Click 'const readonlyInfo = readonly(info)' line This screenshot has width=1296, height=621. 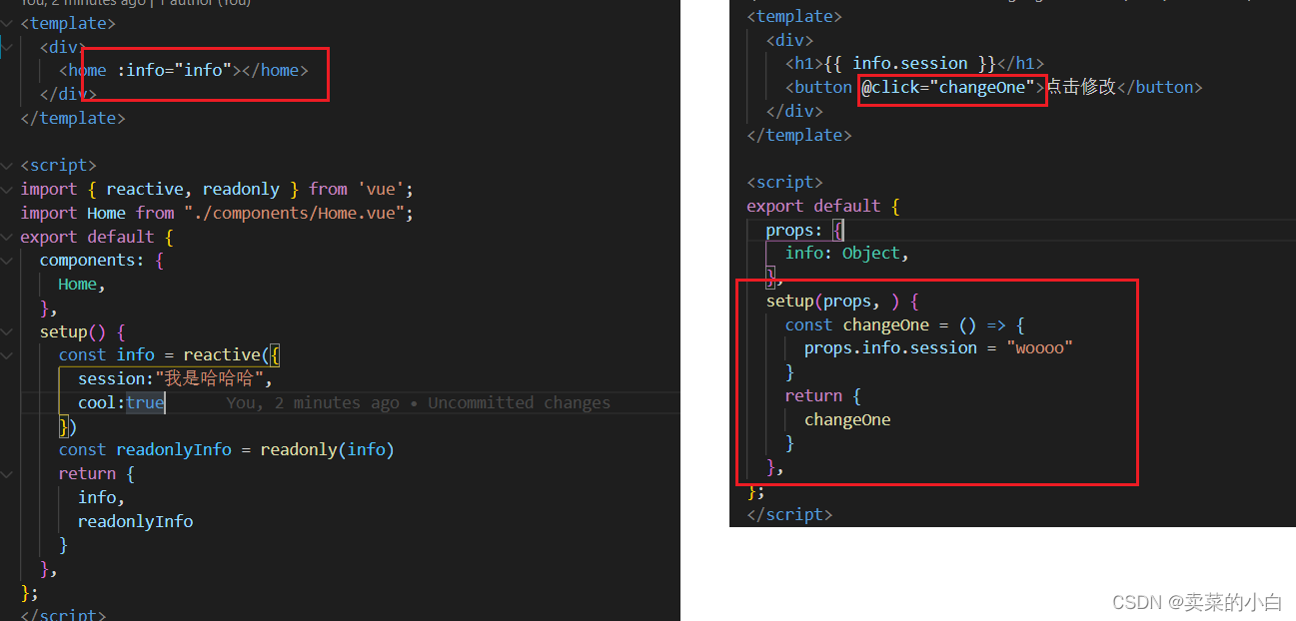[x=227, y=449]
